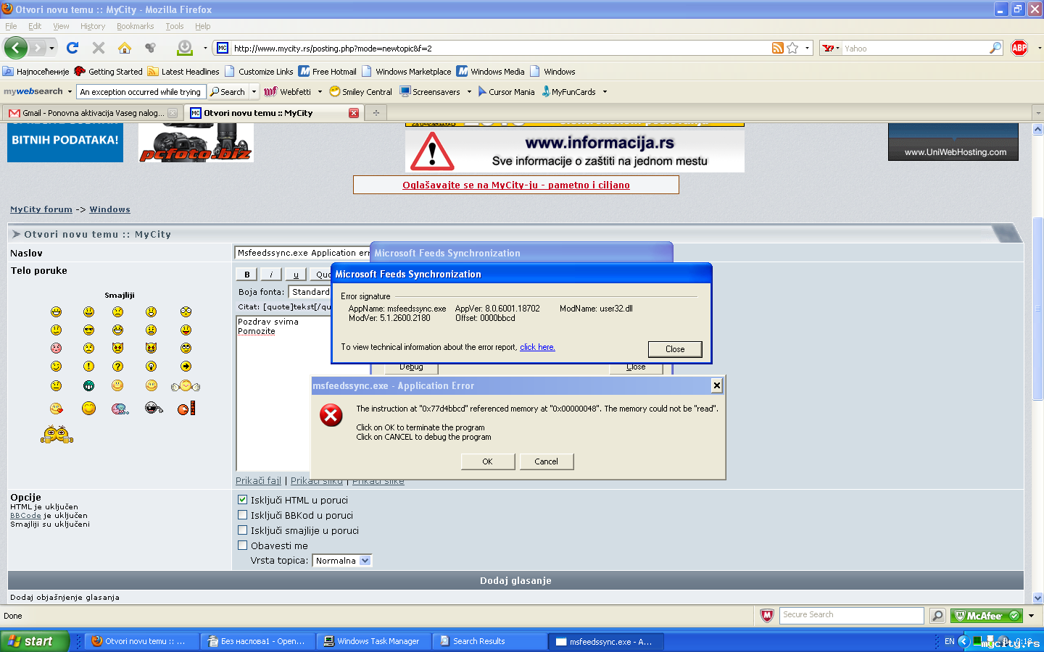Open Webfetti from the mywebsearch toolbar
1044x652 pixels.
click(x=288, y=92)
